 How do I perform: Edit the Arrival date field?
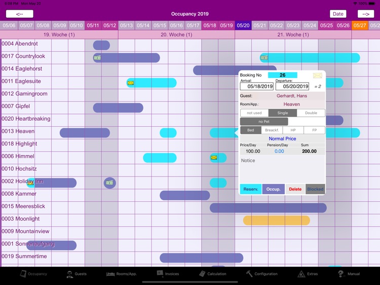257,86
